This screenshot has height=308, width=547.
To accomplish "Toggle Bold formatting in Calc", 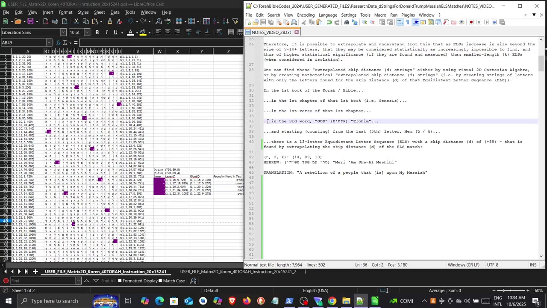I will [x=97, y=32].
